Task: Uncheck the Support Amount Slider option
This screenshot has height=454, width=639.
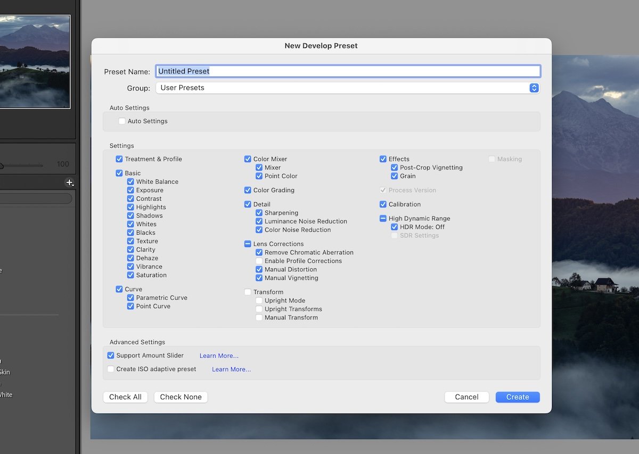Action: coord(111,355)
